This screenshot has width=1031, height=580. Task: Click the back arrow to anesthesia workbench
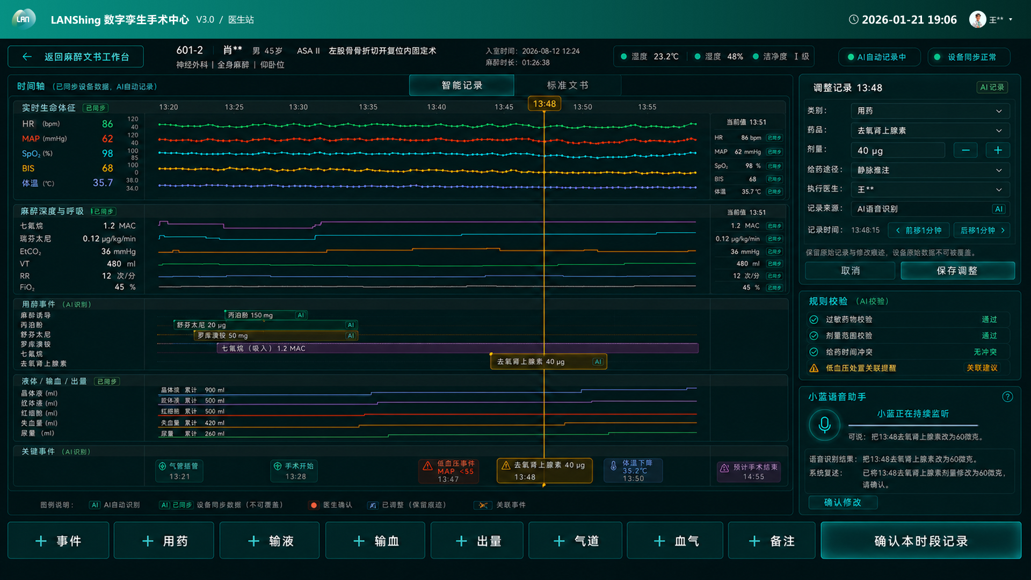click(x=27, y=57)
